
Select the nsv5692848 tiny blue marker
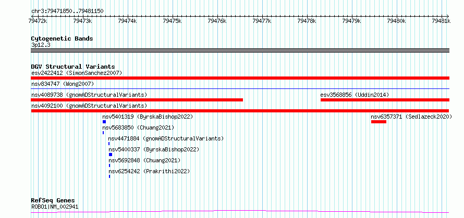[109, 165]
